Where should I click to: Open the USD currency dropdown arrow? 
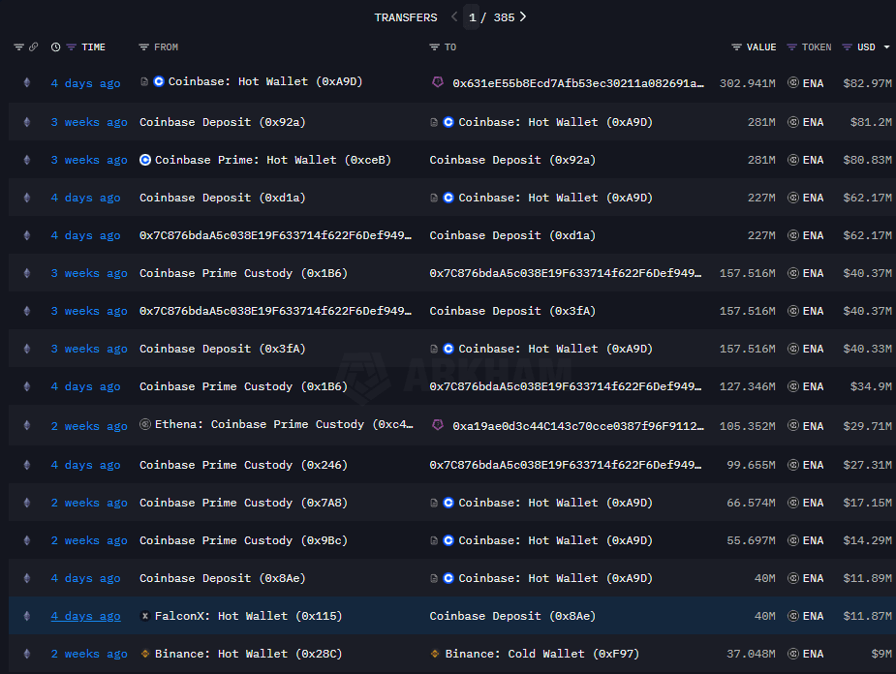(887, 46)
